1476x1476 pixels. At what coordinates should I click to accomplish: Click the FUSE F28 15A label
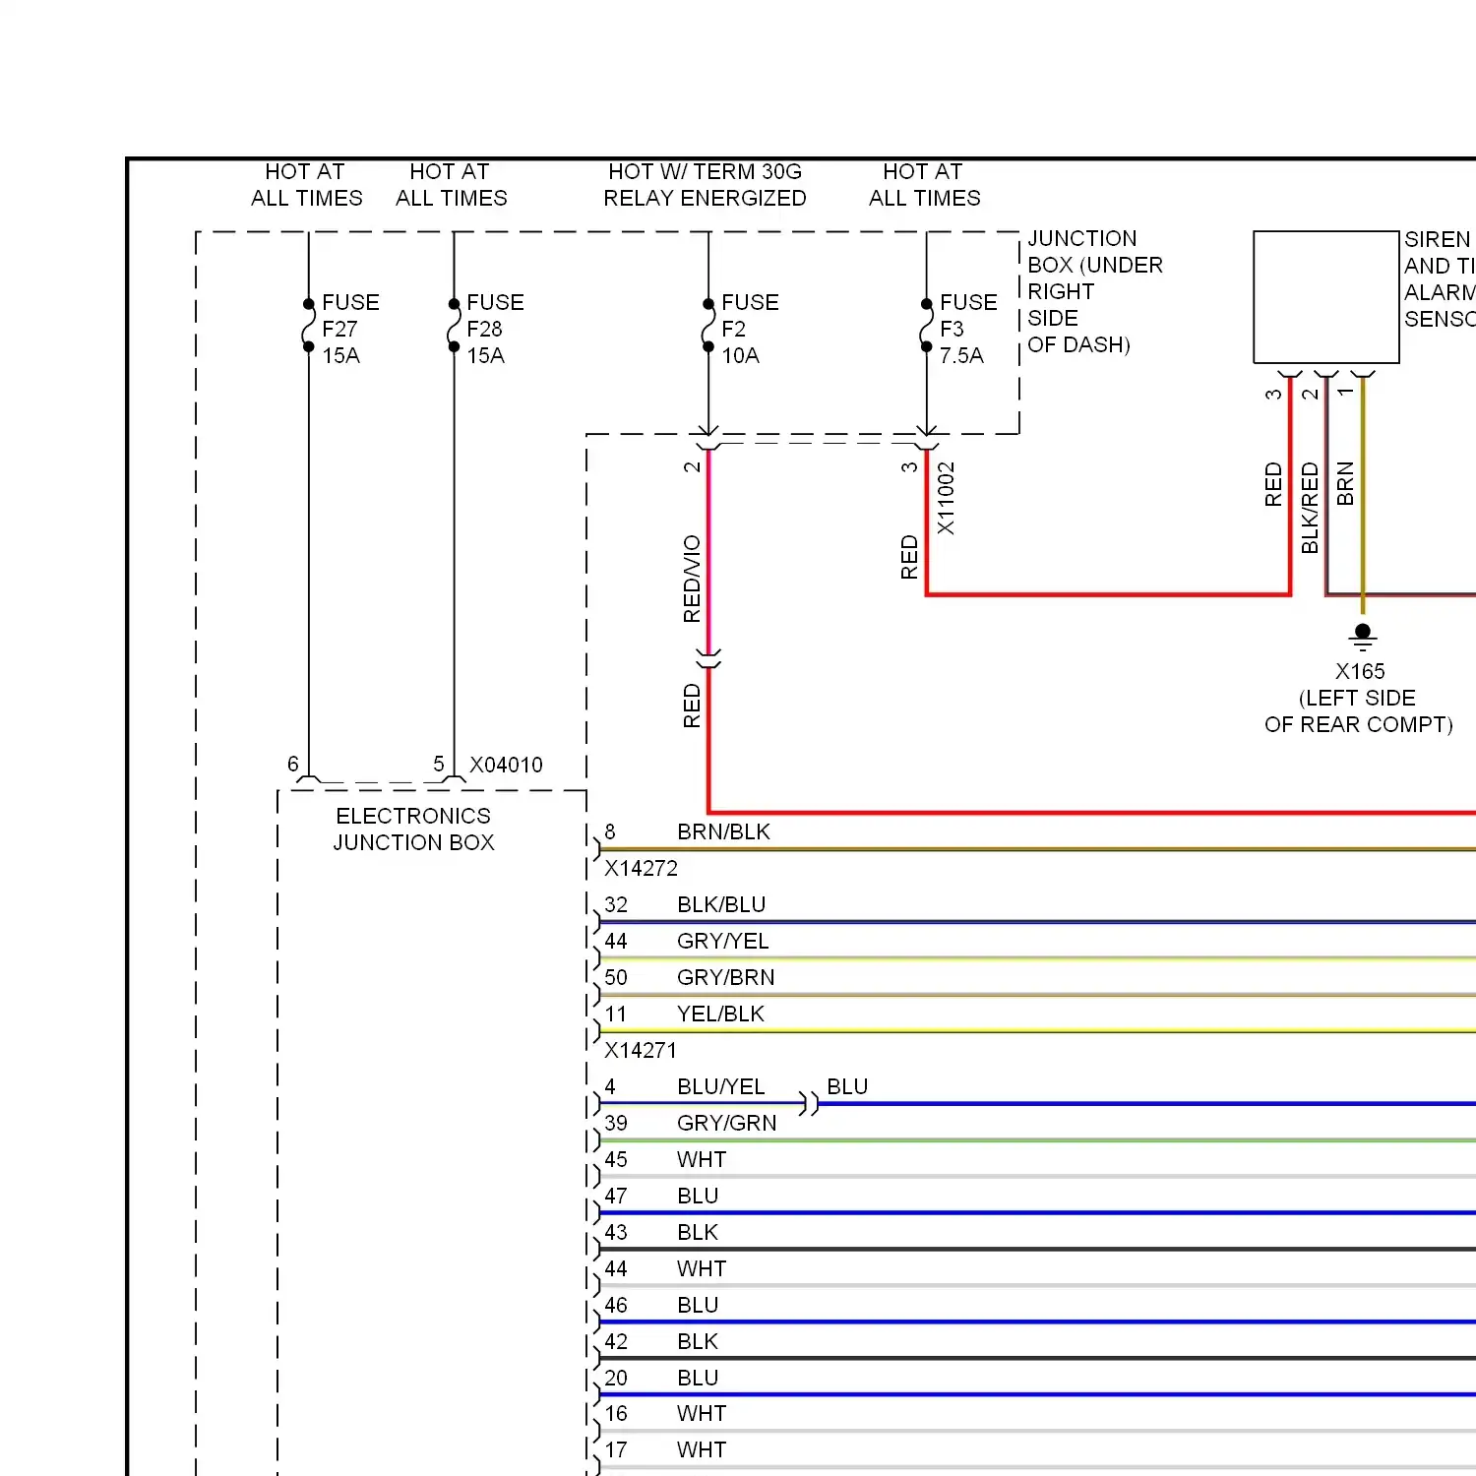click(495, 329)
